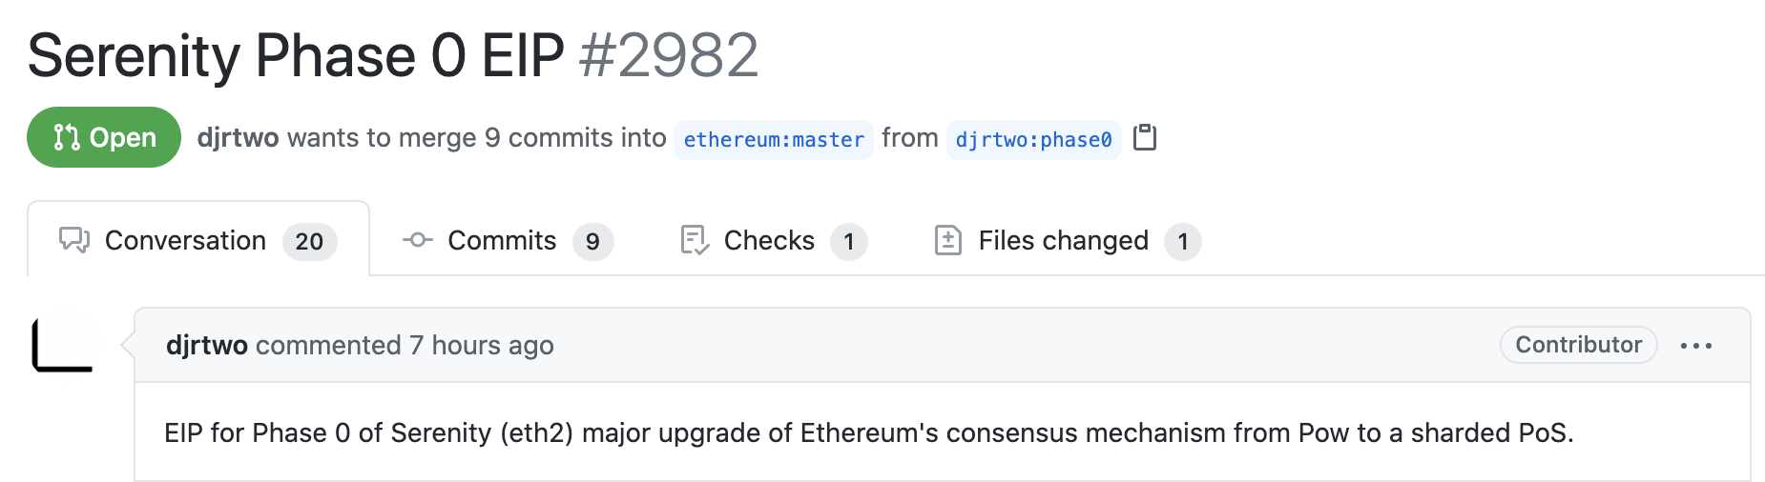Switch to the Conversation tab

185,241
